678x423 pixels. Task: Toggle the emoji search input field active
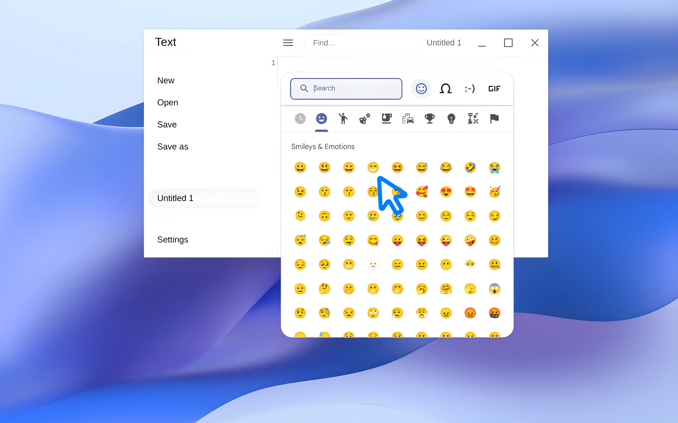click(346, 88)
